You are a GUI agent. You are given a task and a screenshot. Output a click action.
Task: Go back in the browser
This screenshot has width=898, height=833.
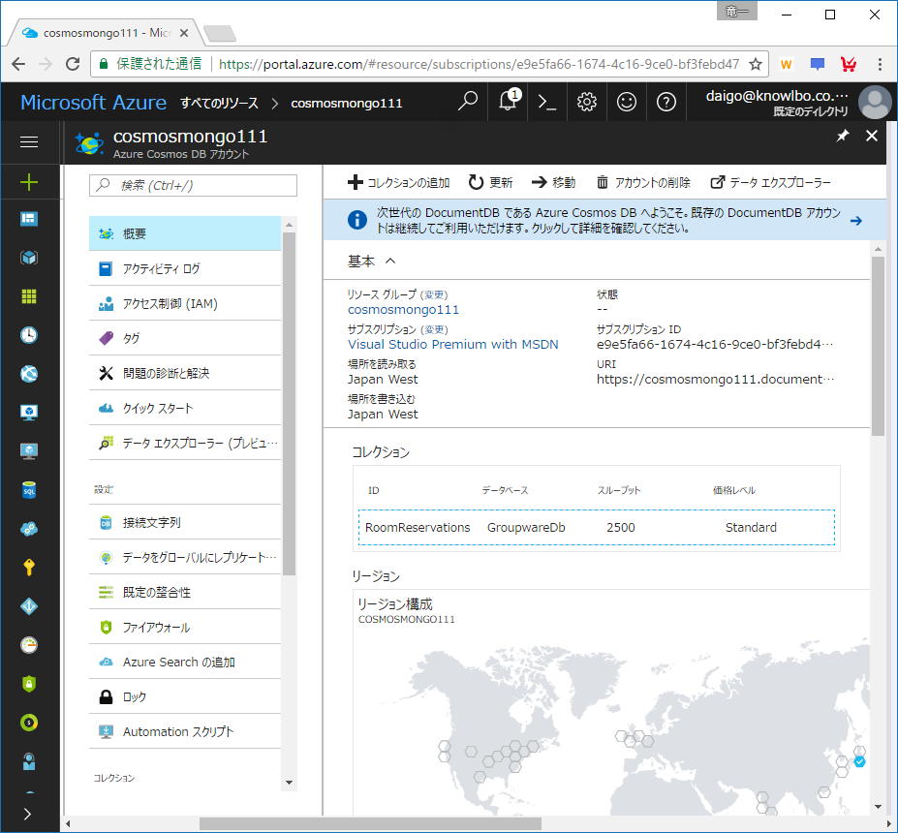[x=18, y=64]
